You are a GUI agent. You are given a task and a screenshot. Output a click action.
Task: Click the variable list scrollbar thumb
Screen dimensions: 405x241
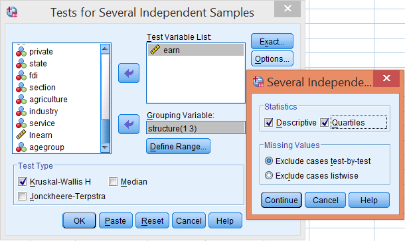pos(105,131)
